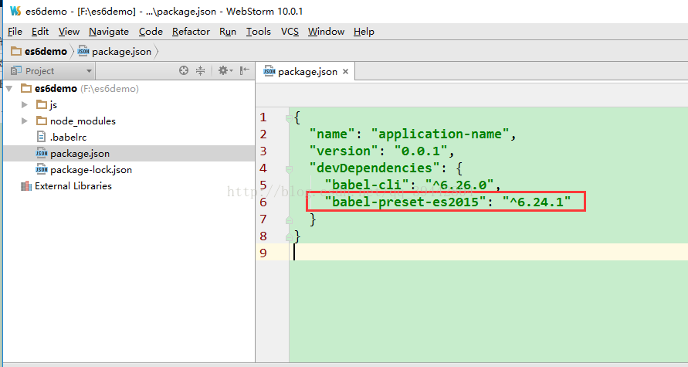The width and height of the screenshot is (688, 367).
Task: Open the Edit menu
Action: click(40, 32)
